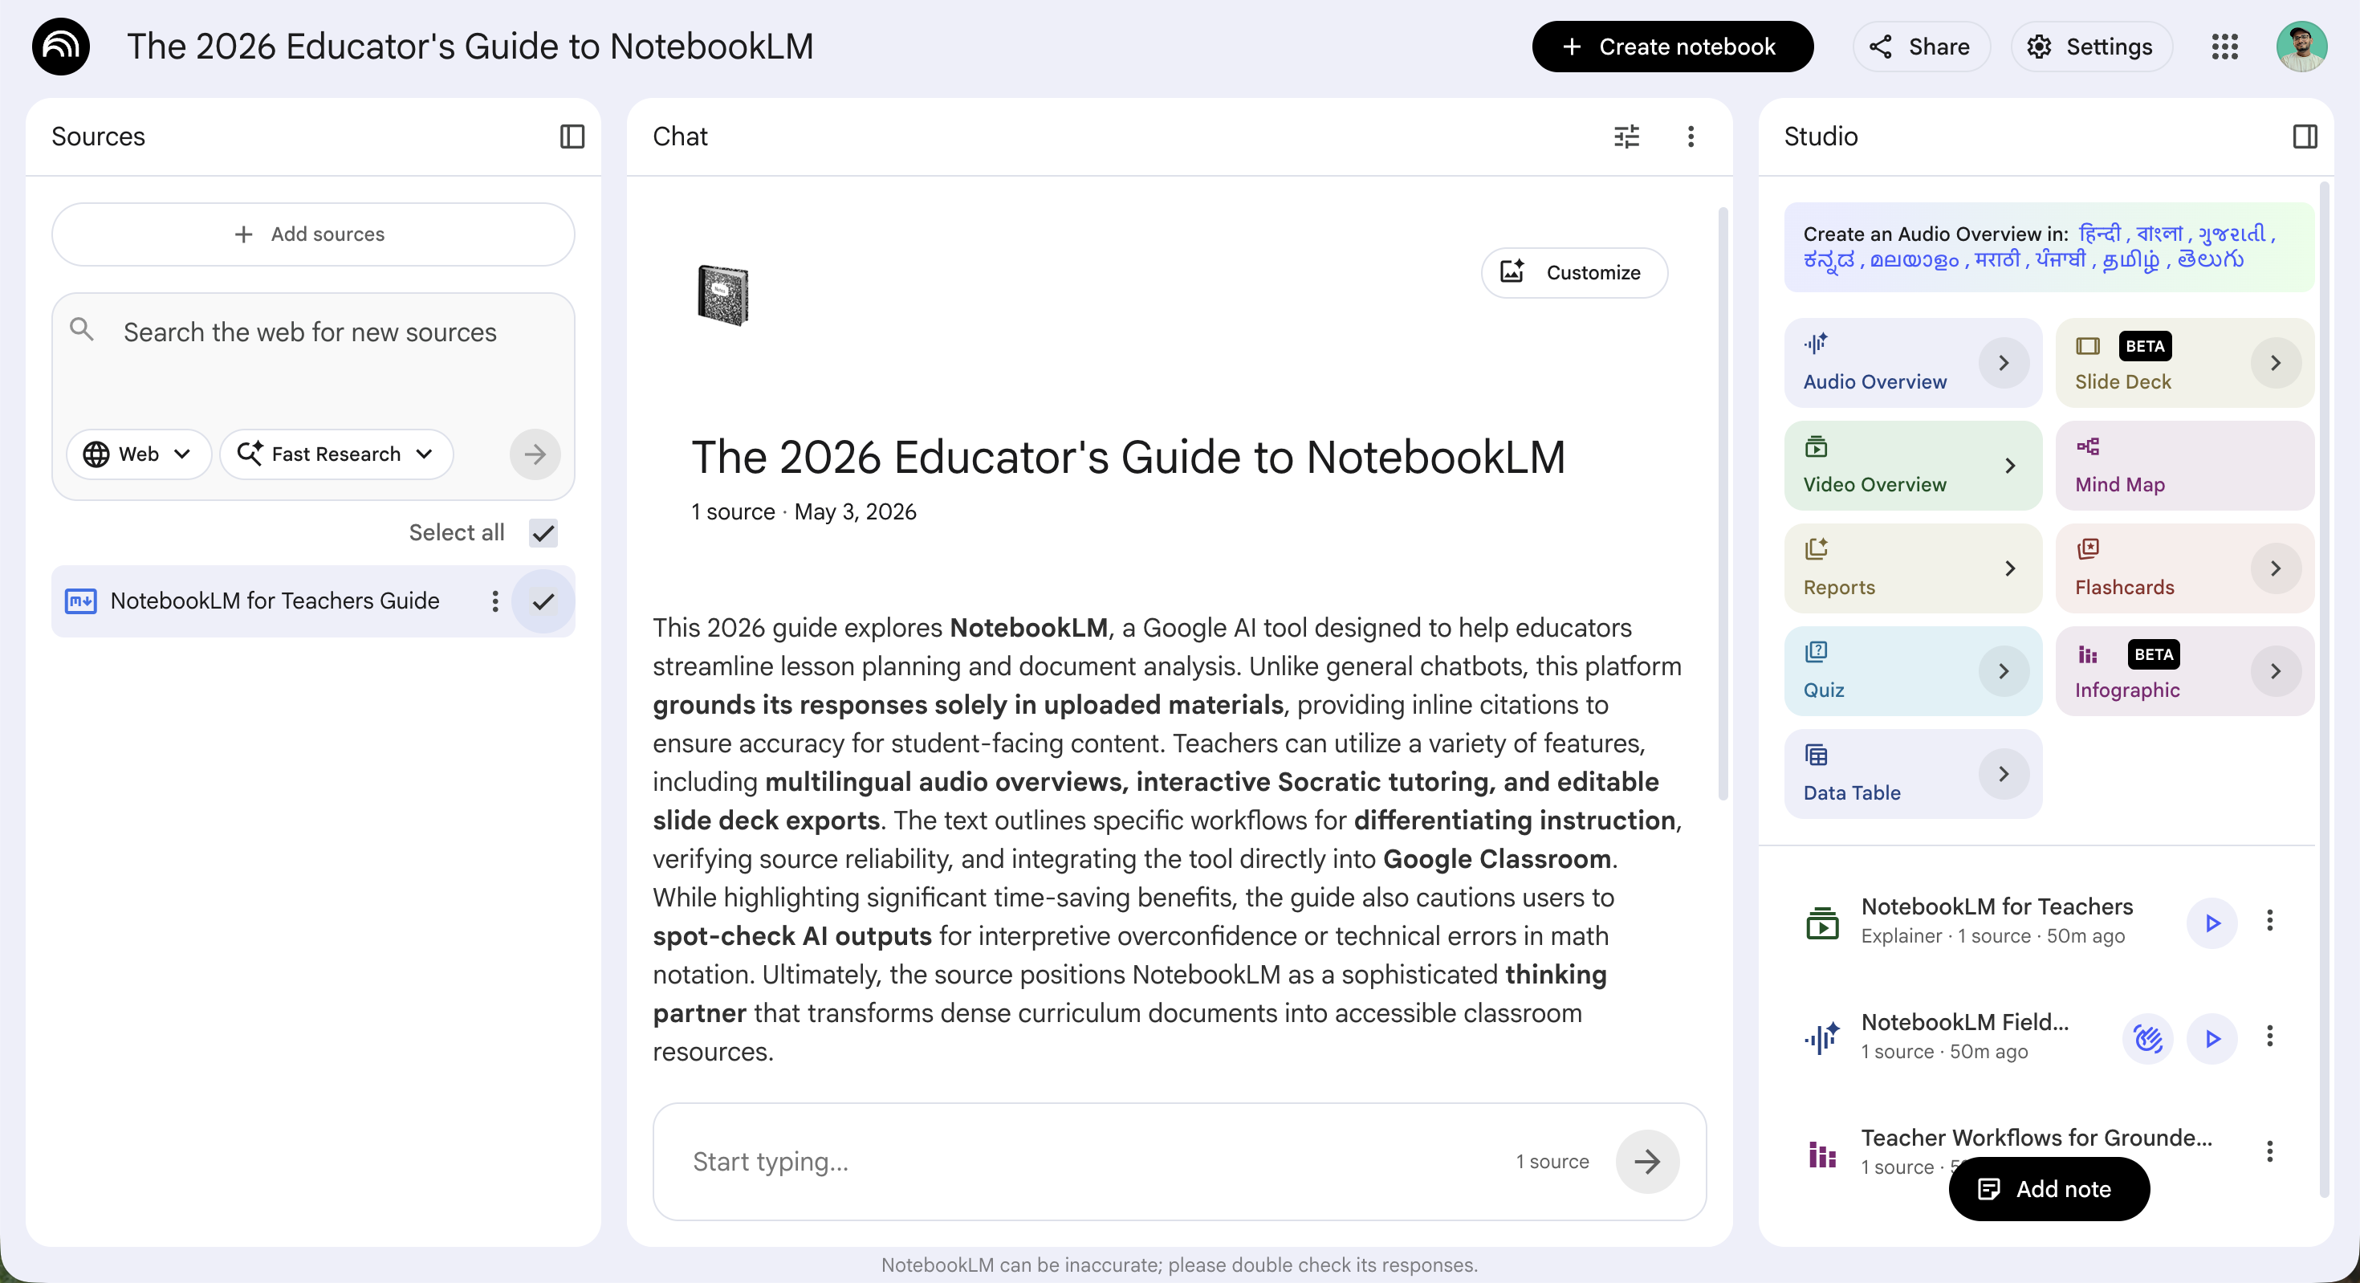Expand Reports options chevron
Screen dimensions: 2360x1283
pos(2010,568)
